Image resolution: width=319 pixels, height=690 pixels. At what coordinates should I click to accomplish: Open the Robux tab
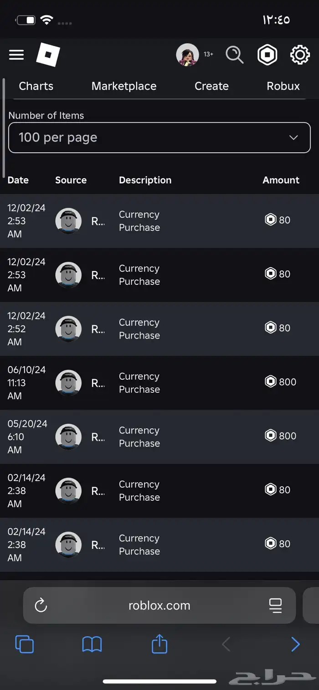283,86
